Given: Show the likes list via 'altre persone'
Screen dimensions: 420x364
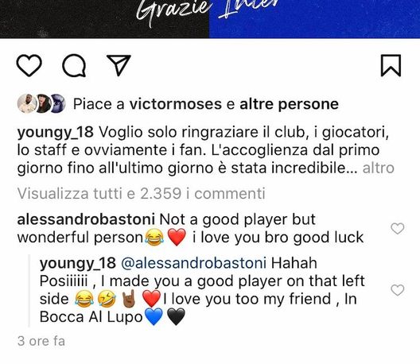Looking at the screenshot, I should (289, 104).
